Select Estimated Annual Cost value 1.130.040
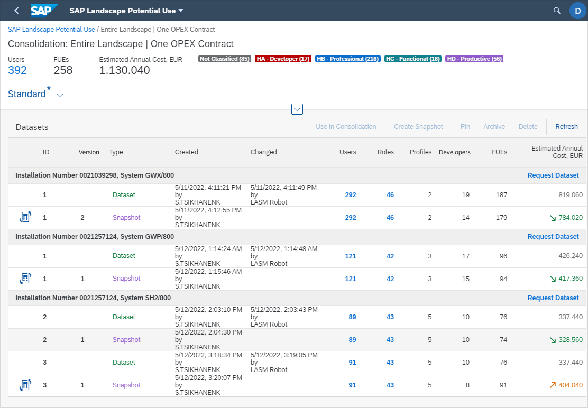This screenshot has height=408, width=588. [x=124, y=70]
